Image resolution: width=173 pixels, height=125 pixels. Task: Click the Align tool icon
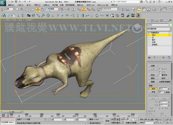[x=128, y=9]
